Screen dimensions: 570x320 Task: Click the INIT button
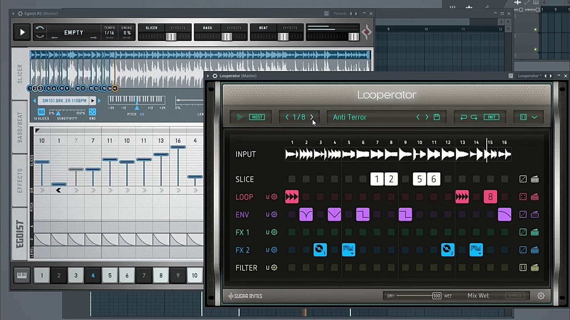click(492, 117)
